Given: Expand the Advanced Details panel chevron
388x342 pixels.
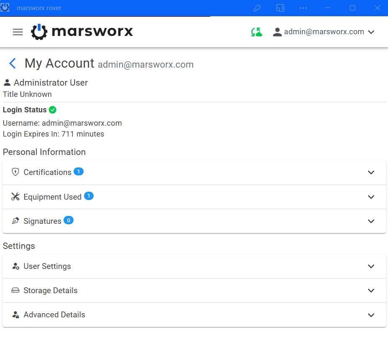Looking at the screenshot, I should [371, 315].
